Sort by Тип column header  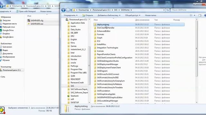[x=156, y=20]
